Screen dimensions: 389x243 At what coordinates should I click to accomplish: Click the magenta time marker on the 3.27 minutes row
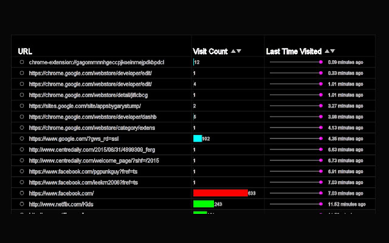(321, 106)
